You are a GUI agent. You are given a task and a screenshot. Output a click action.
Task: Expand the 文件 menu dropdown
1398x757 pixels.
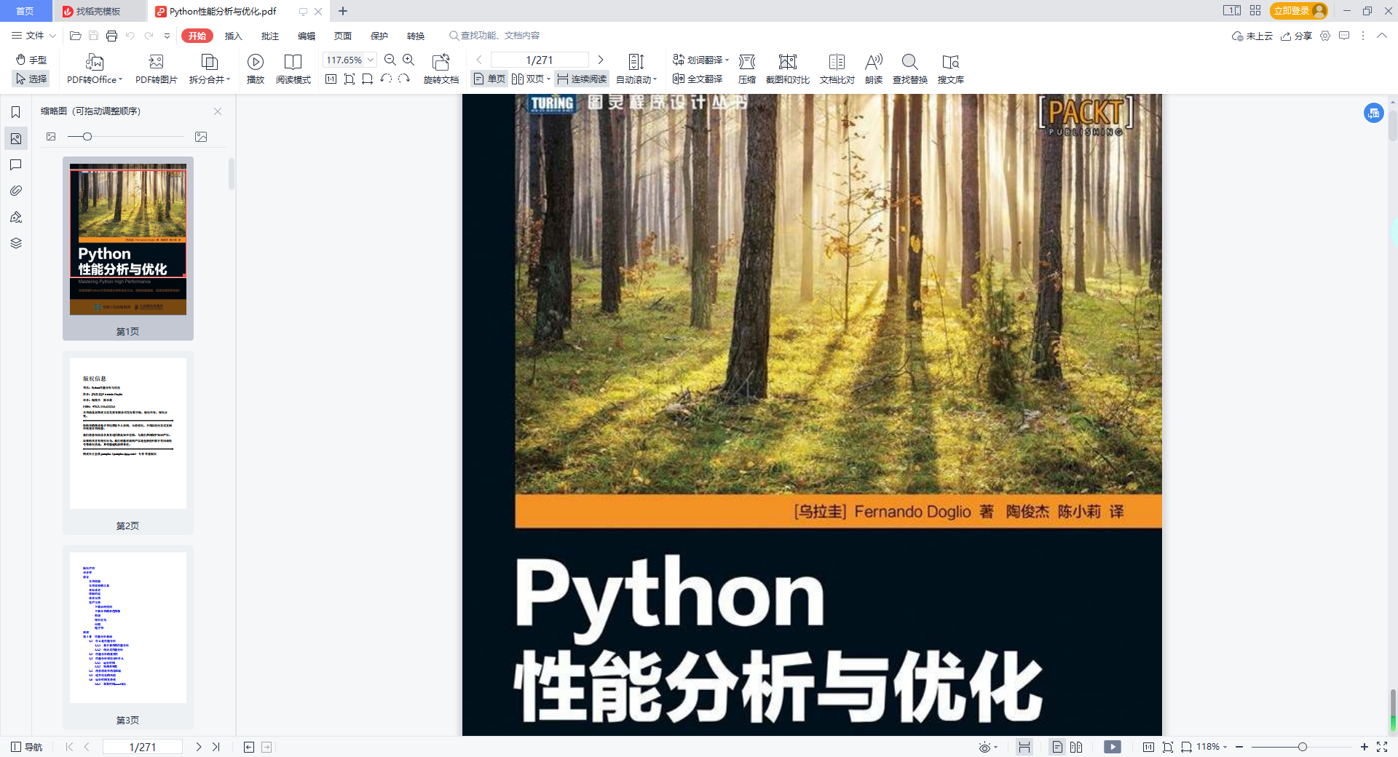(33, 36)
